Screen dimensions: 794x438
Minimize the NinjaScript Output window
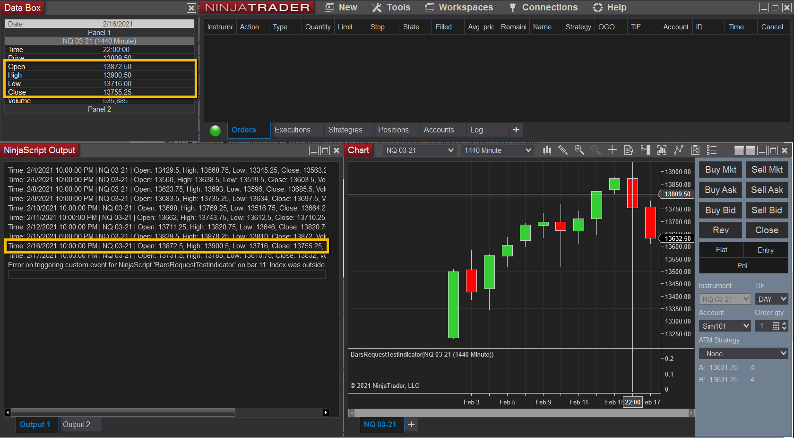(314, 150)
